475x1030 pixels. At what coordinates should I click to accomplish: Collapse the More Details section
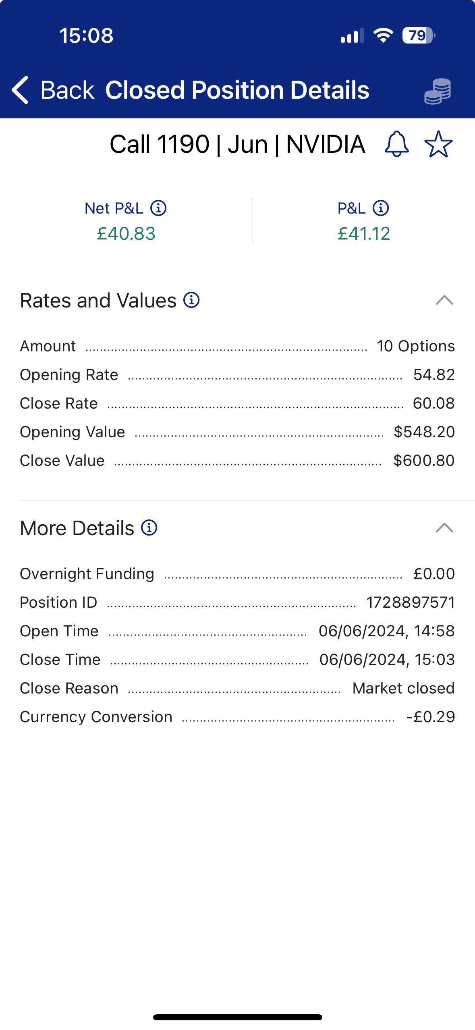coord(444,528)
